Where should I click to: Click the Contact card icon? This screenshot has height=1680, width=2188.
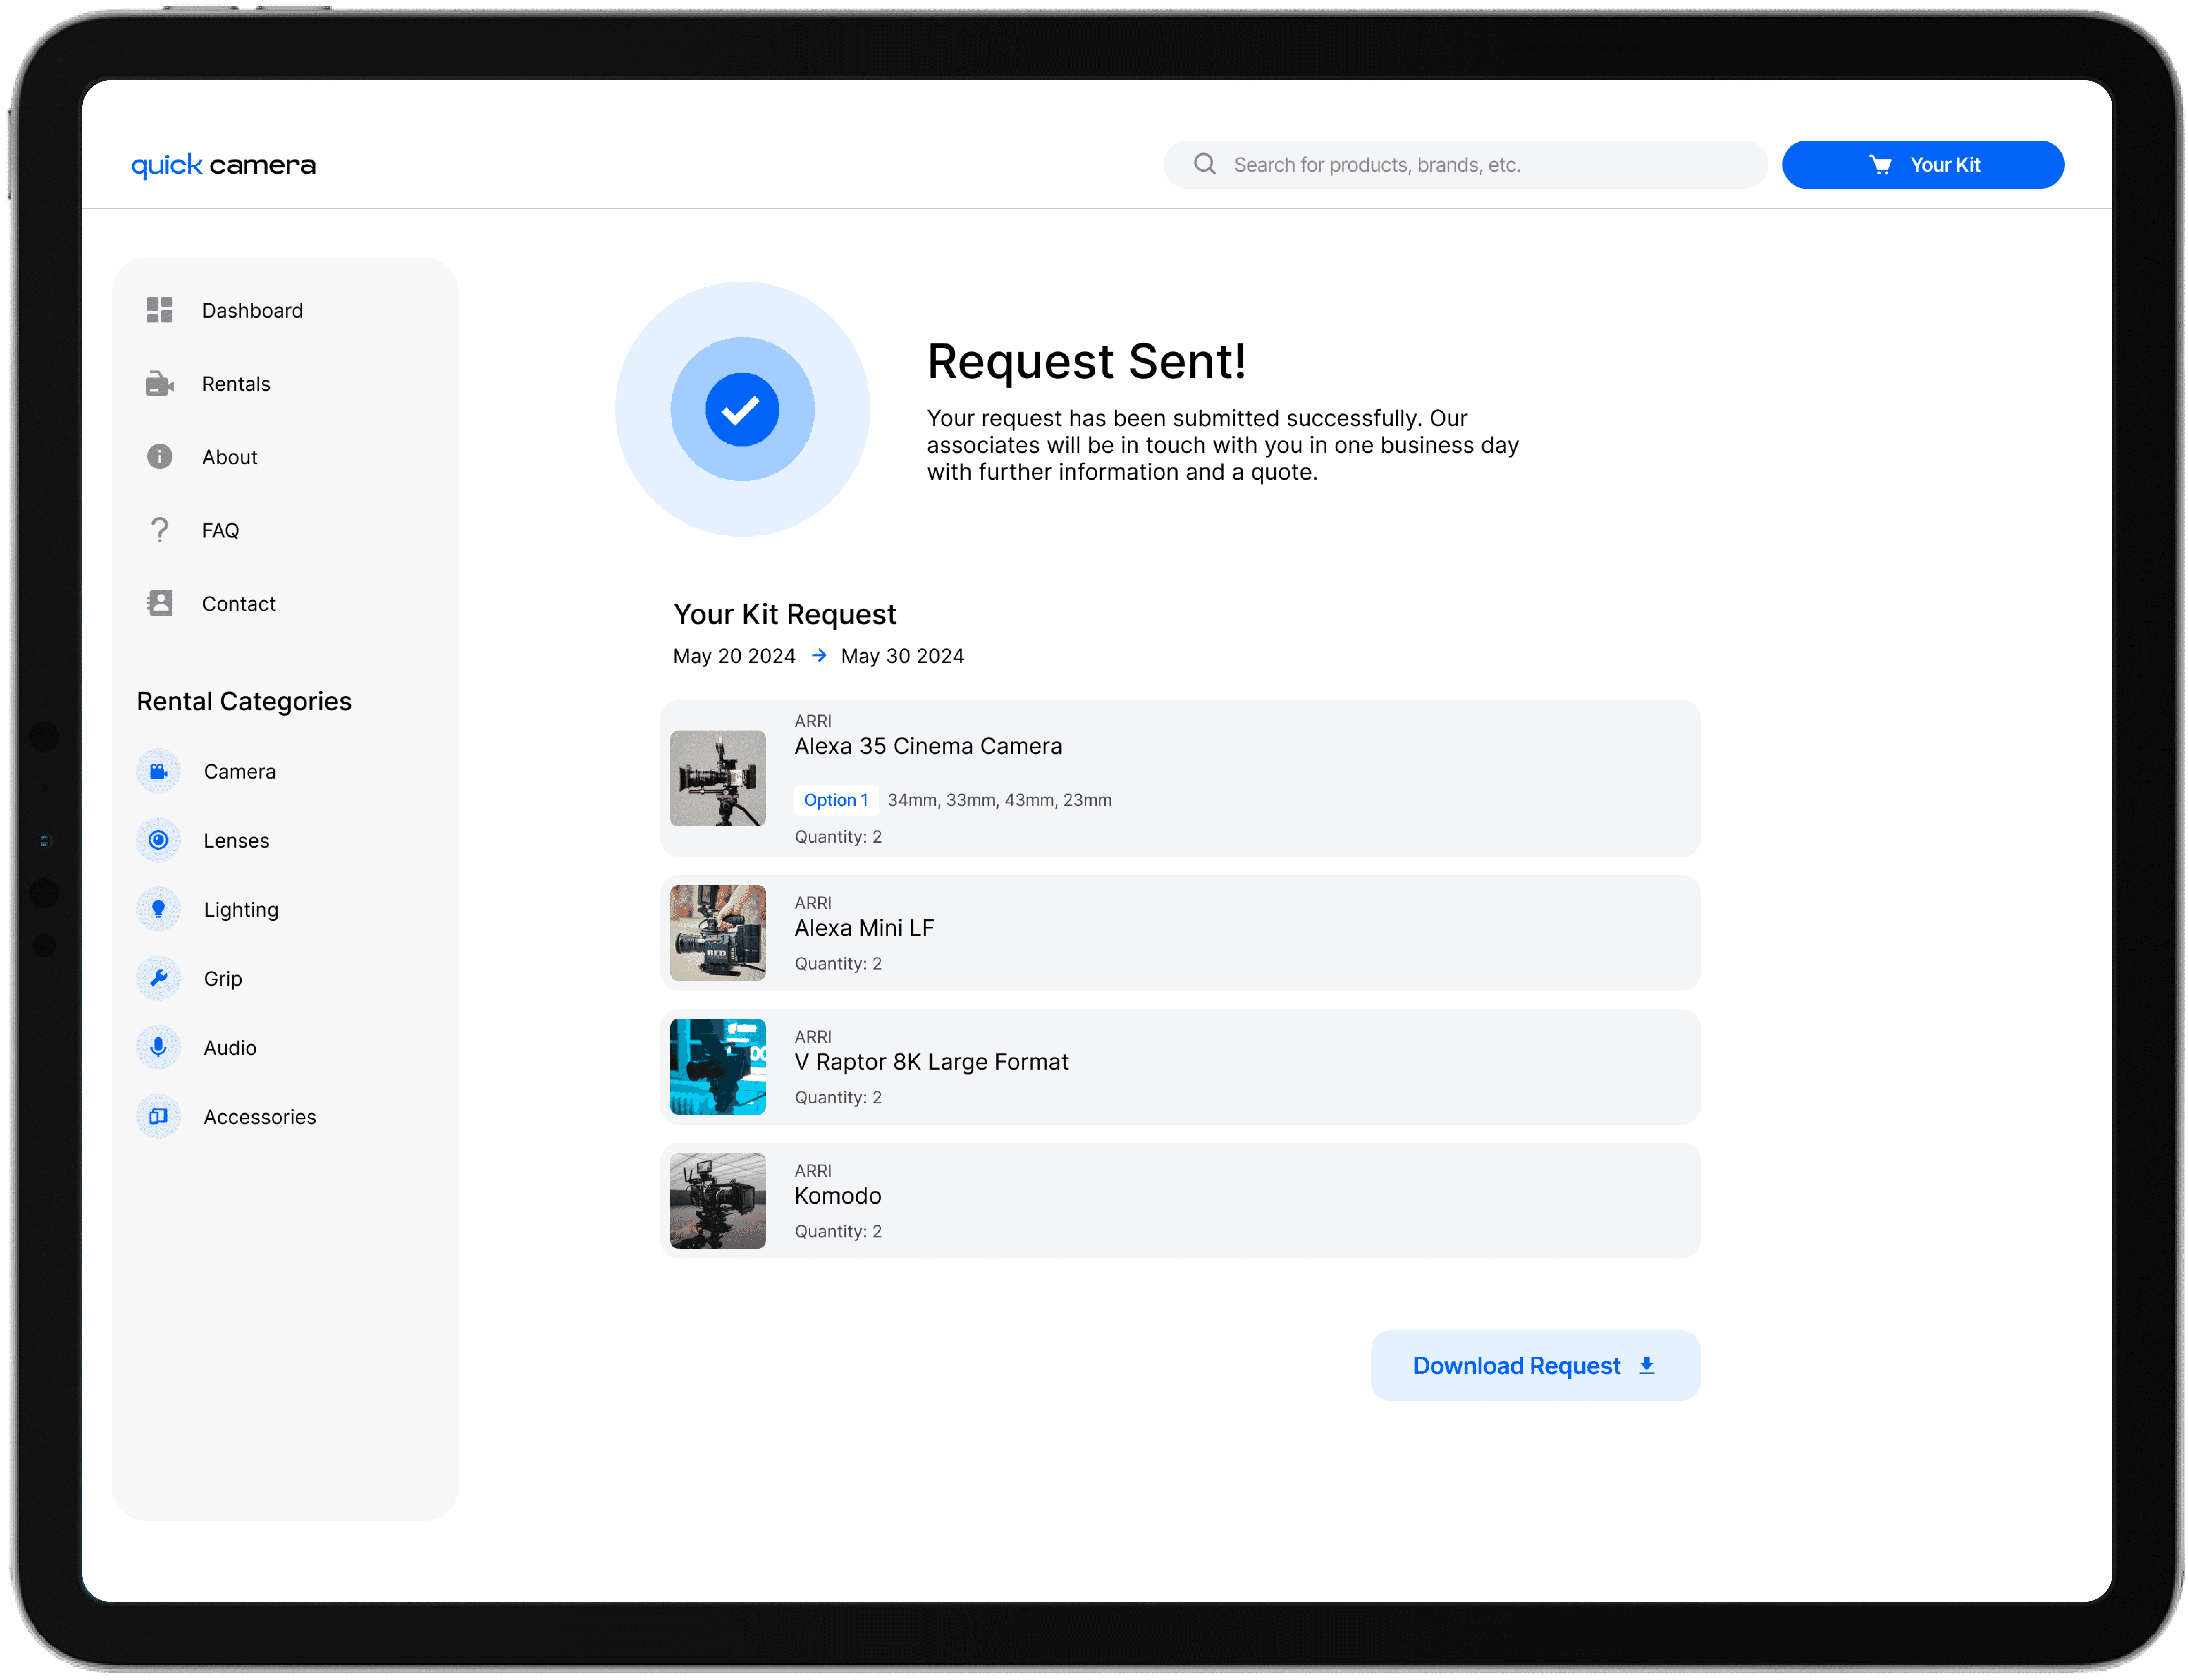tap(160, 603)
